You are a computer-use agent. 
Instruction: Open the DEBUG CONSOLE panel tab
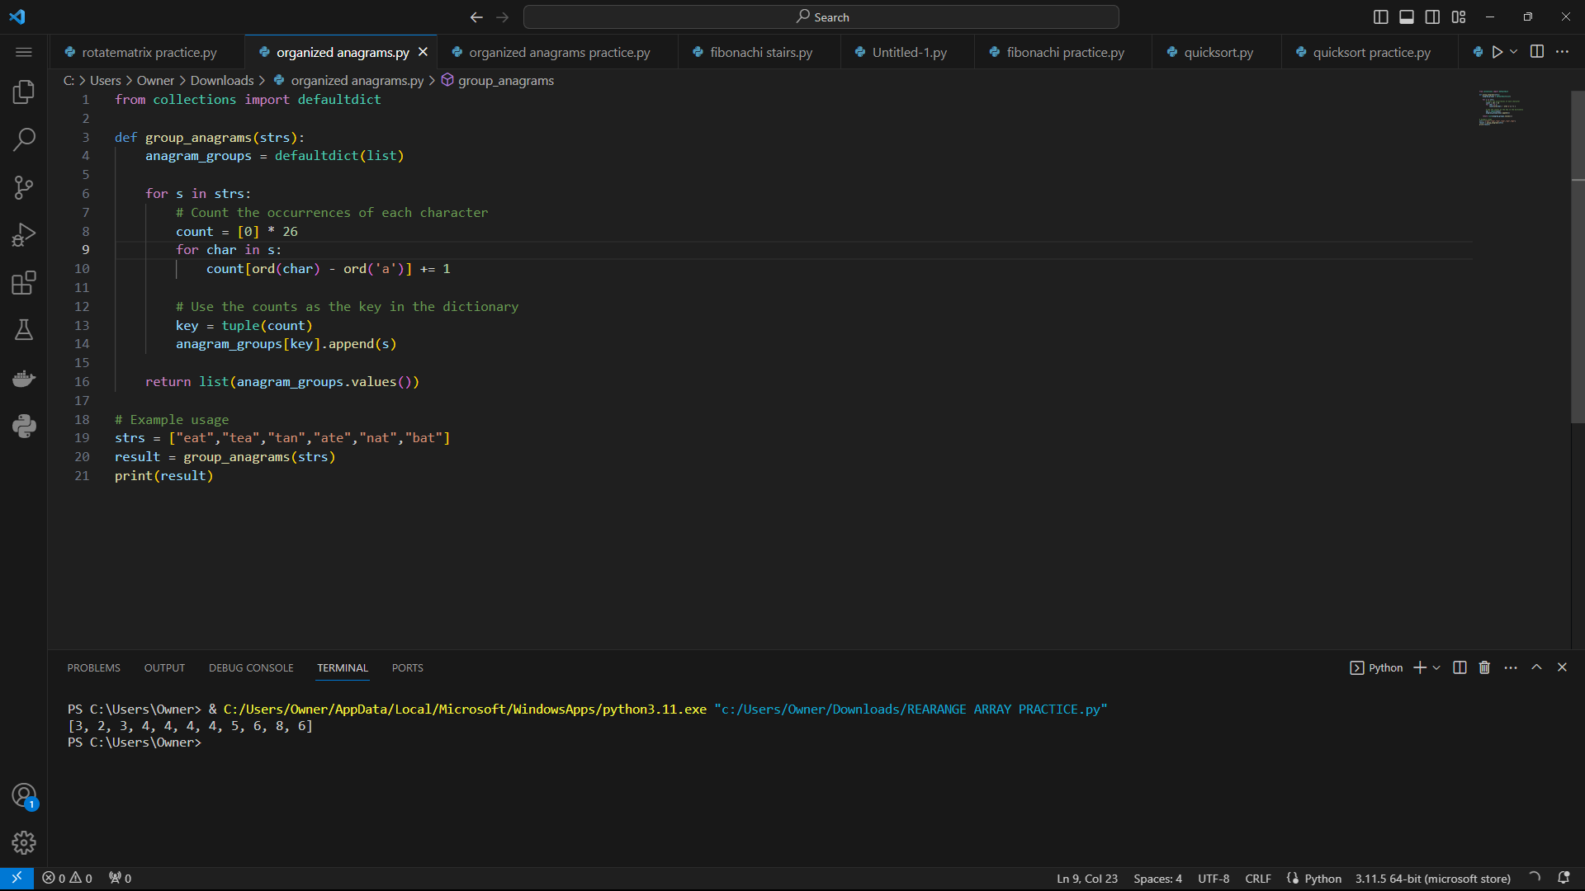click(x=251, y=667)
